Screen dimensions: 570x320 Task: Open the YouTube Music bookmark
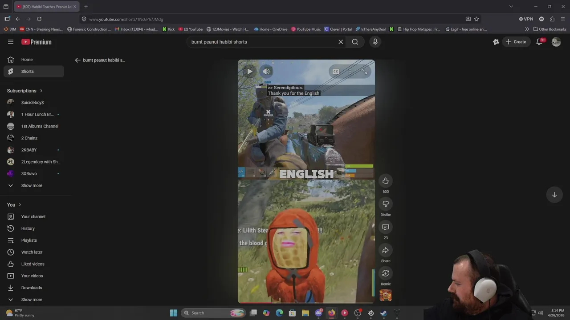point(306,29)
